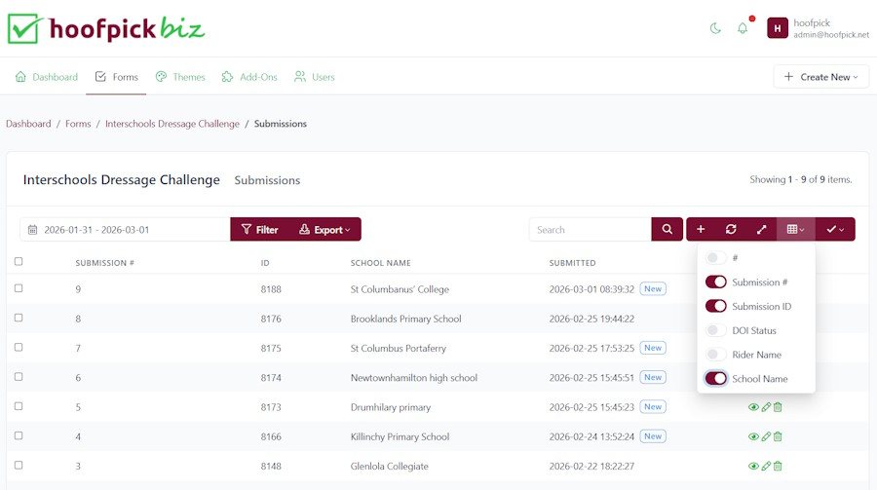Check the select-all header checkbox
The image size is (877, 490).
pos(19,261)
